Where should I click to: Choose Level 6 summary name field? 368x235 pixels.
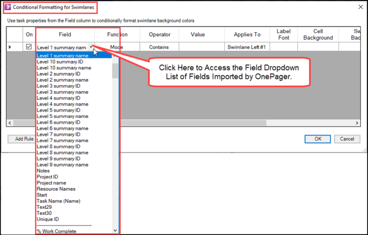coord(63,129)
